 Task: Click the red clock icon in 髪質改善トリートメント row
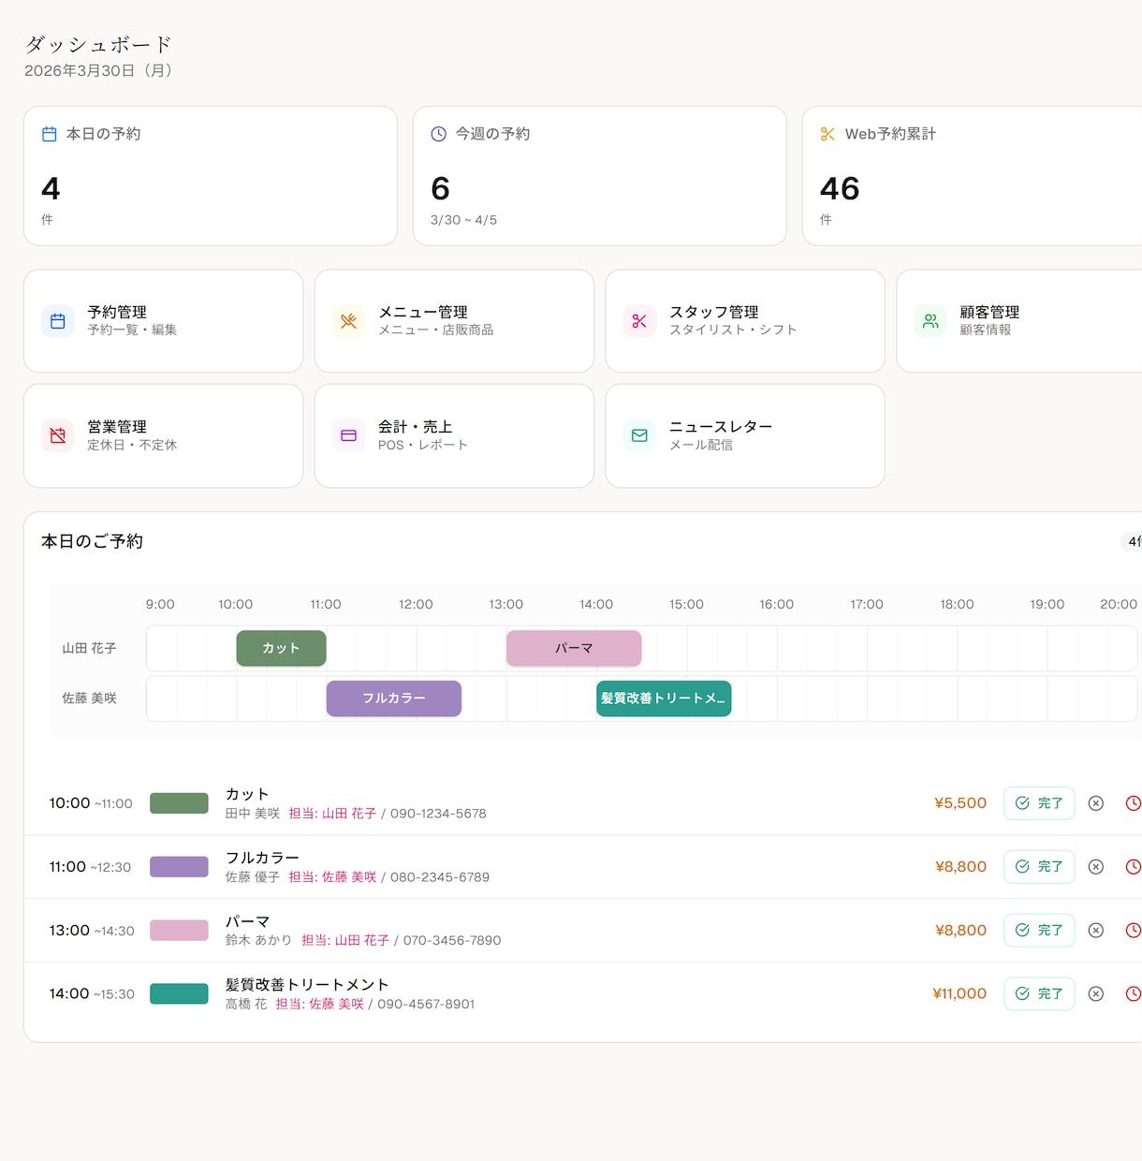[x=1133, y=993]
